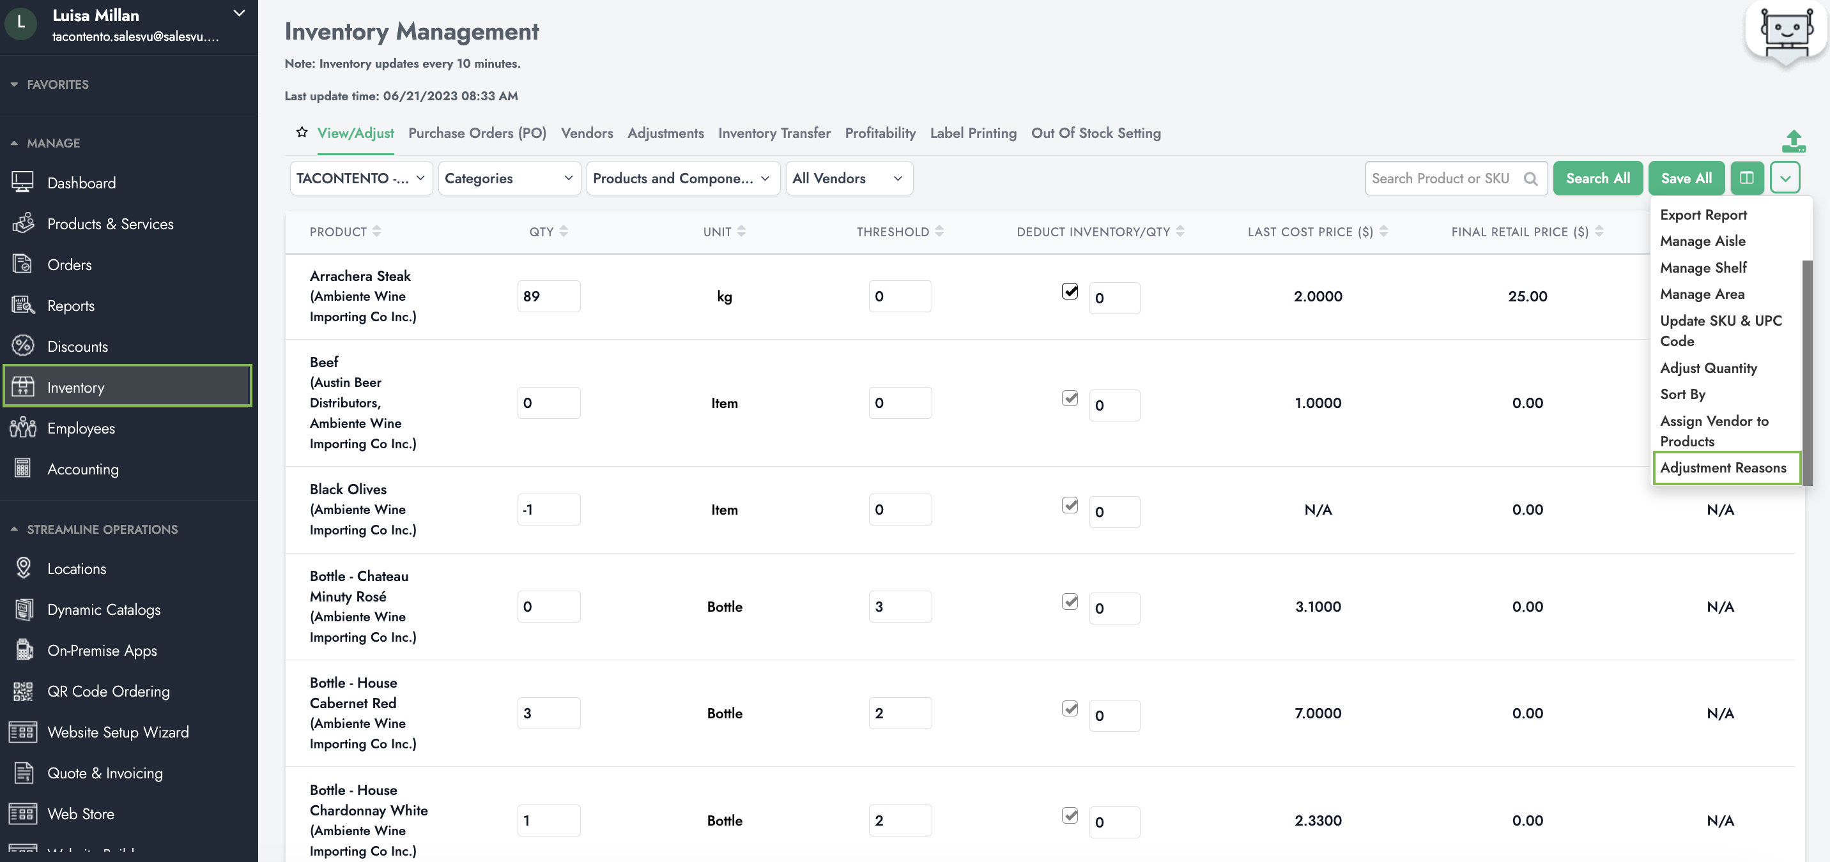The height and width of the screenshot is (862, 1830).
Task: Click the favorite star icon beside View/Adjust
Action: [302, 132]
